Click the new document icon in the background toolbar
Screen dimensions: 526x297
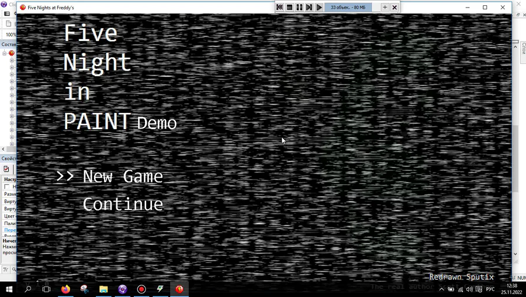click(8, 23)
